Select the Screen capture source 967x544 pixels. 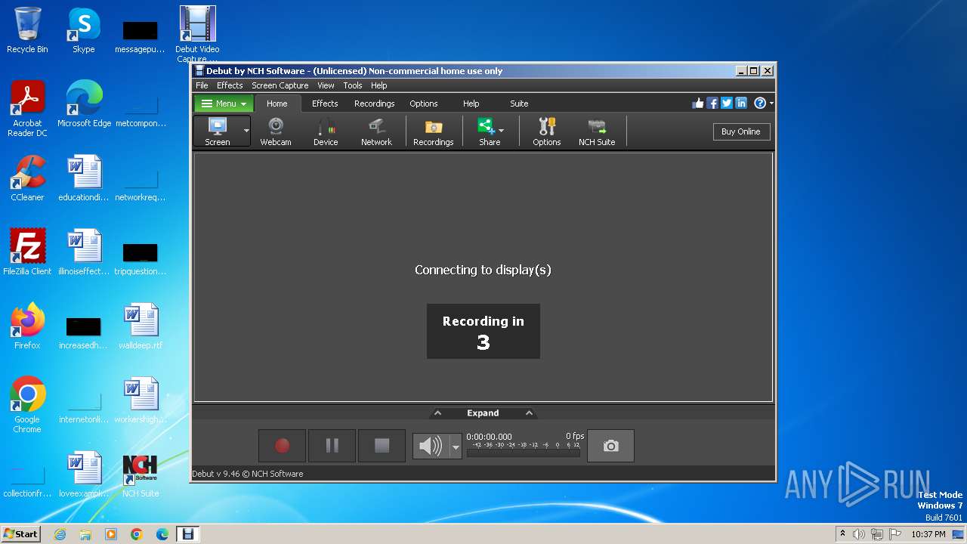pyautogui.click(x=218, y=131)
